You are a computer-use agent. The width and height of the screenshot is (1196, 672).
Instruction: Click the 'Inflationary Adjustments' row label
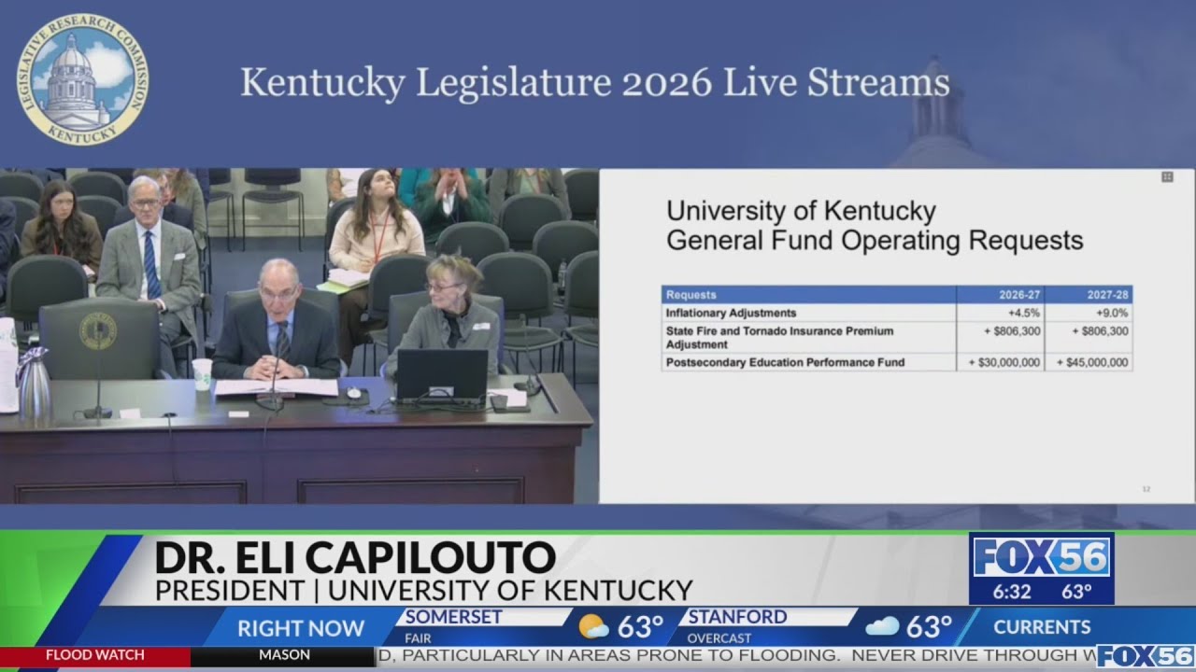coord(732,314)
